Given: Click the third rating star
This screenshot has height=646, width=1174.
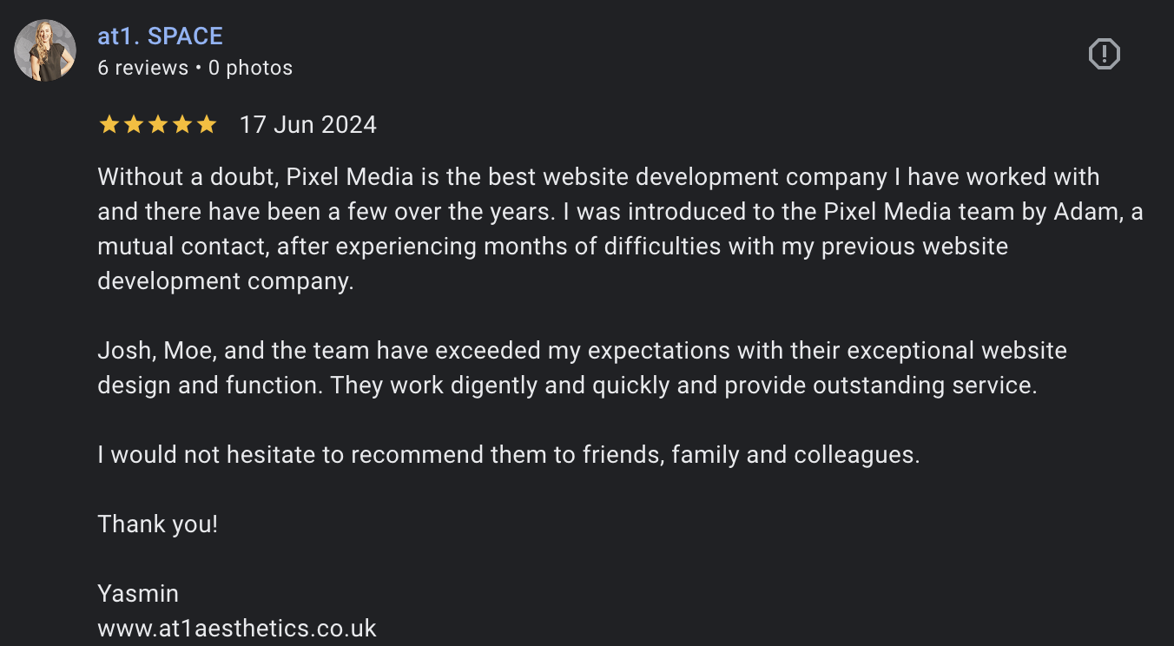Looking at the screenshot, I should [x=157, y=125].
